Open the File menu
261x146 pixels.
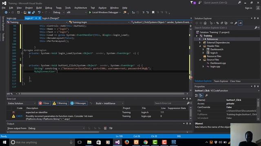(4, 8)
